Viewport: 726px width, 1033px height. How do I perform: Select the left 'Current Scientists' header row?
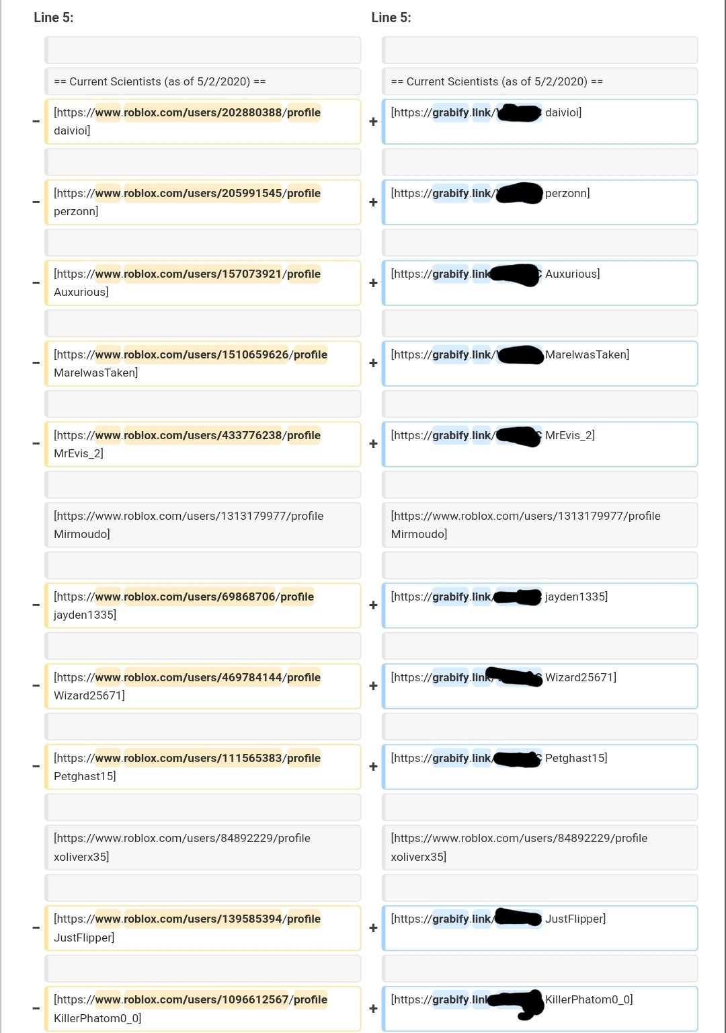coord(202,81)
